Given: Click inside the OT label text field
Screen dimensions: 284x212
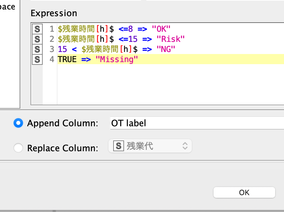Looking at the screenshot, I should (x=169, y=123).
